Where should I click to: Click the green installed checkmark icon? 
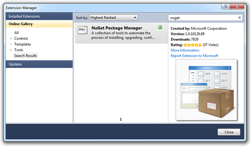coord(160,27)
